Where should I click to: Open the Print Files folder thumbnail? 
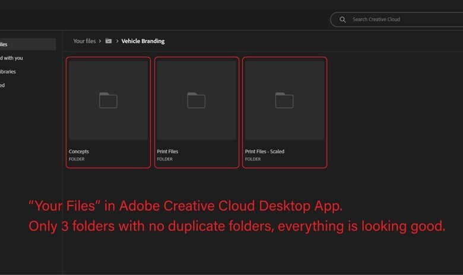click(196, 100)
